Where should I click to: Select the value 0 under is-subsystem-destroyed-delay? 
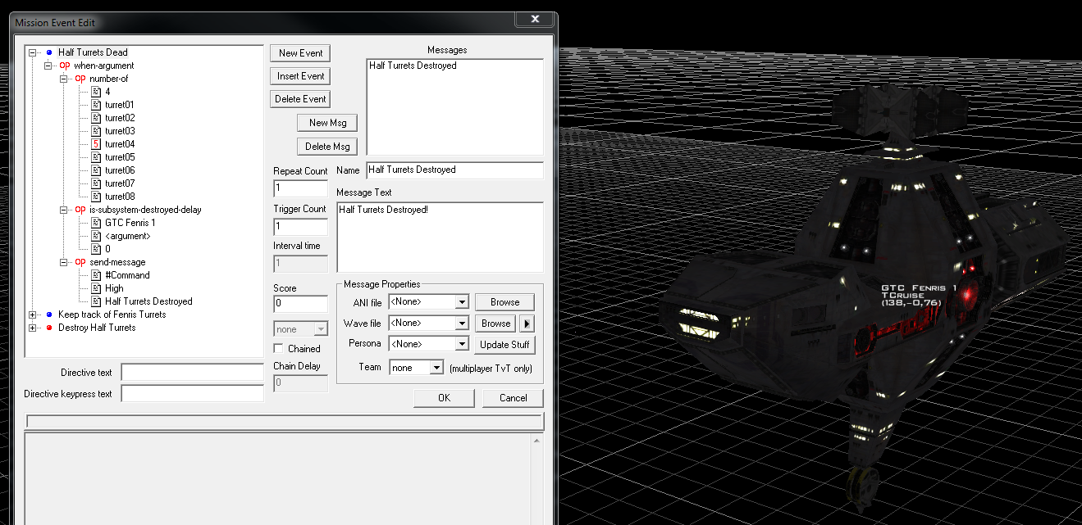(107, 249)
